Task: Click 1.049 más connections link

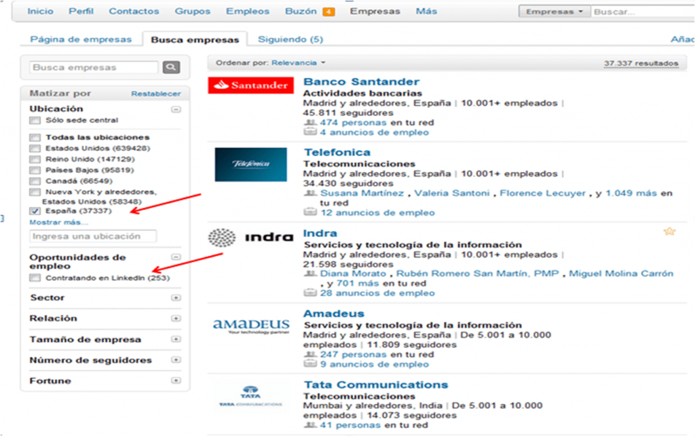Action: [632, 193]
